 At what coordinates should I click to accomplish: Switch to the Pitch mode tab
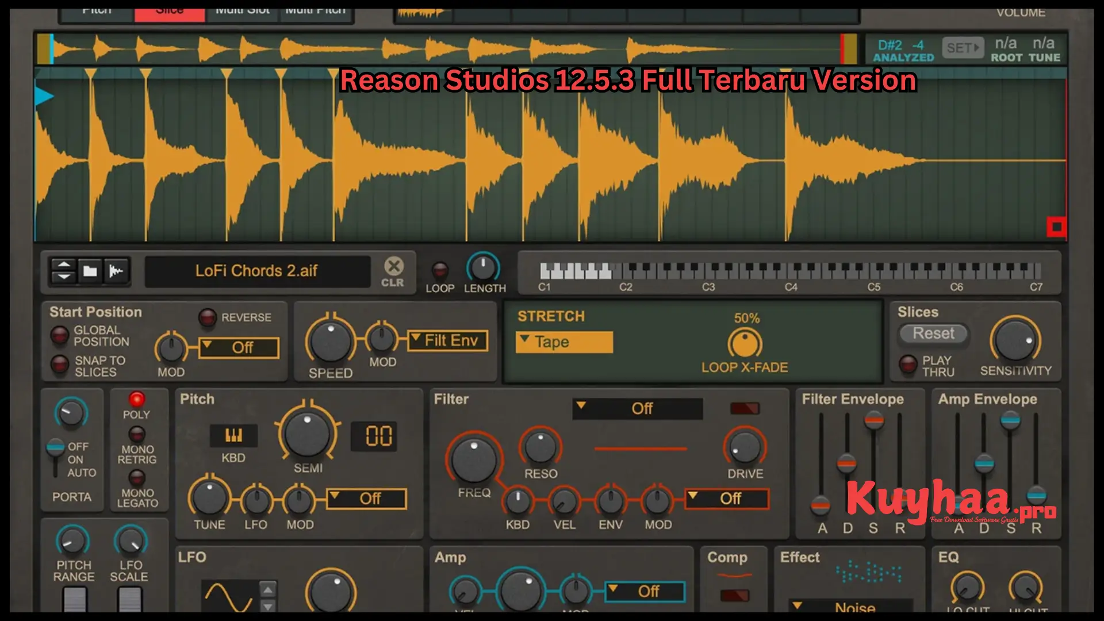[x=97, y=14]
